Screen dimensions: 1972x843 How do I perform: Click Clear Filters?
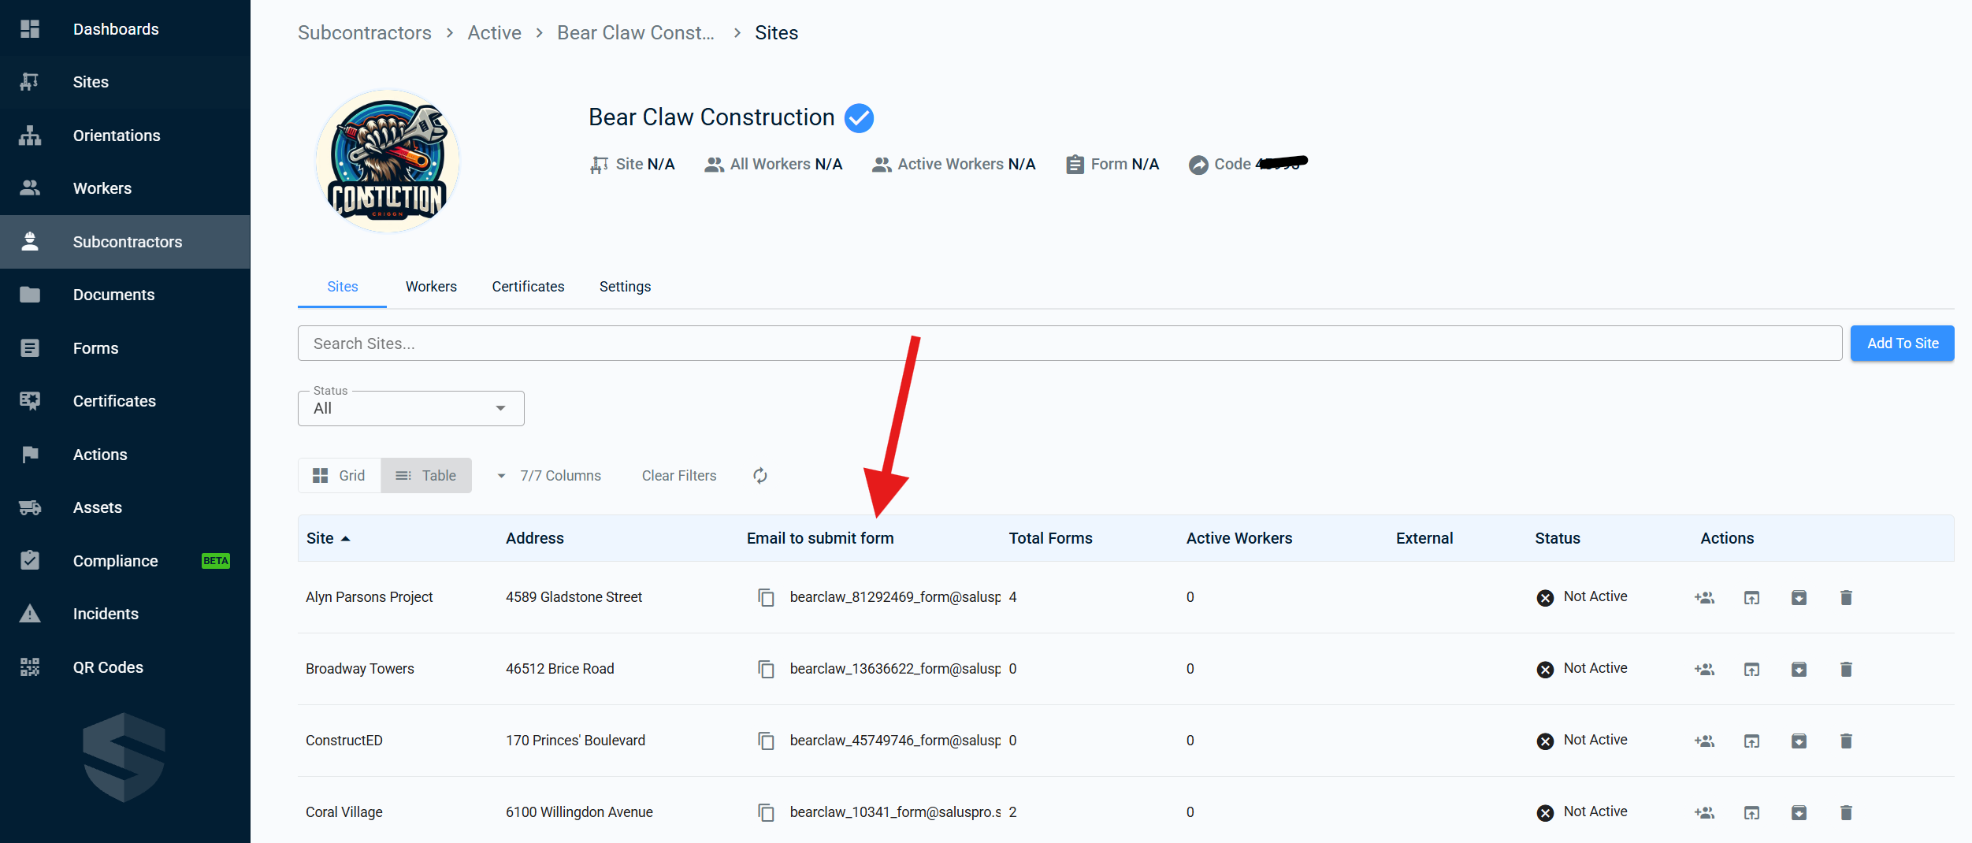[678, 475]
